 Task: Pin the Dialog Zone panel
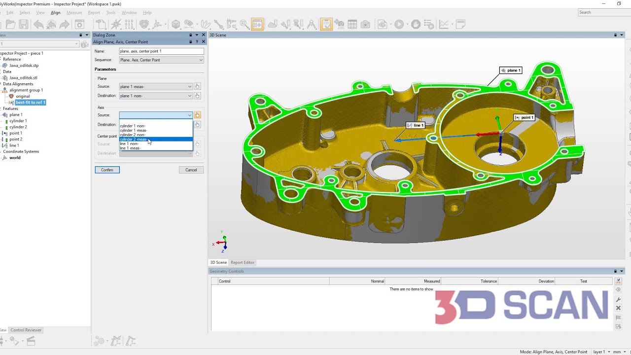pos(191,35)
